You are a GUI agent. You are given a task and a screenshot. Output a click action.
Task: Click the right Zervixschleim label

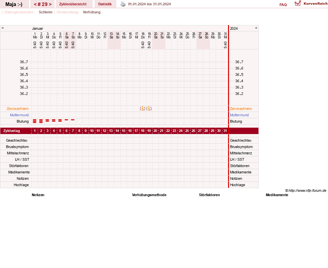point(241,109)
